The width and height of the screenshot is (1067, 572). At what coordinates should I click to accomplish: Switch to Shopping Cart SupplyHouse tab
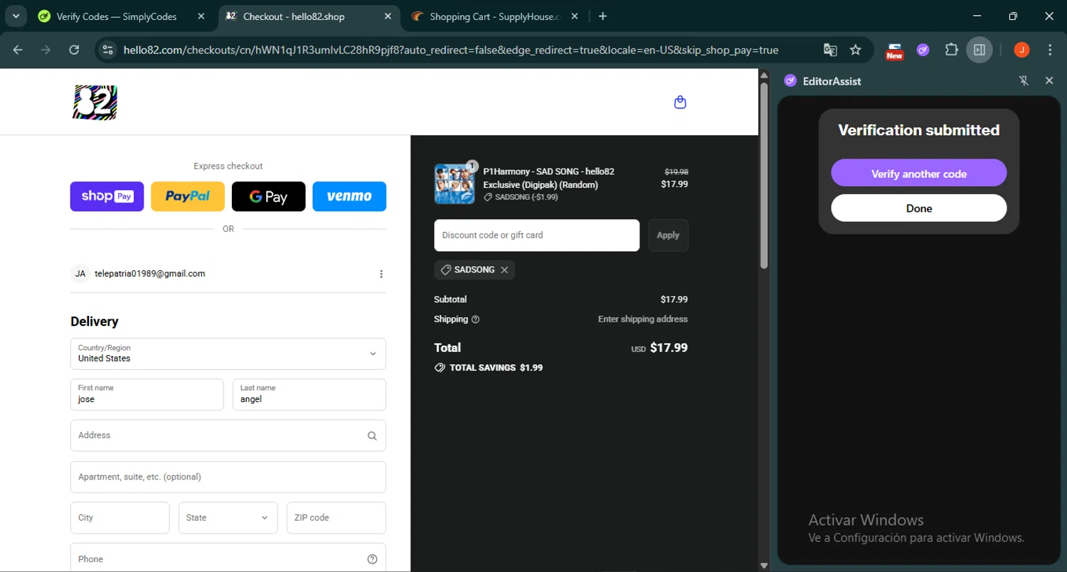coord(495,16)
